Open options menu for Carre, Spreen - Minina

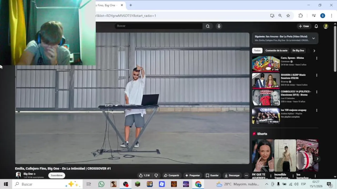pyautogui.click(x=316, y=58)
